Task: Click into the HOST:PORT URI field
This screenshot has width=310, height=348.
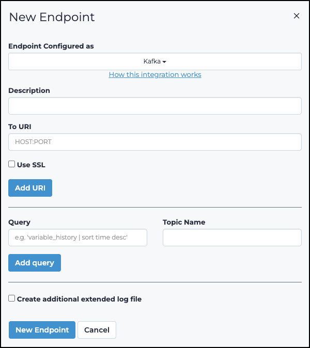Action: pyautogui.click(x=155, y=142)
